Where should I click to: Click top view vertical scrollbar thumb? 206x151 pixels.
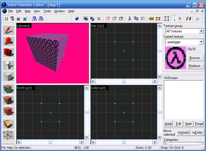pos(160,51)
